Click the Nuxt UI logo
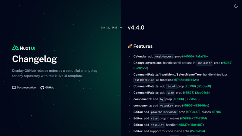Screen dimensions: 242x136 (24, 48)
